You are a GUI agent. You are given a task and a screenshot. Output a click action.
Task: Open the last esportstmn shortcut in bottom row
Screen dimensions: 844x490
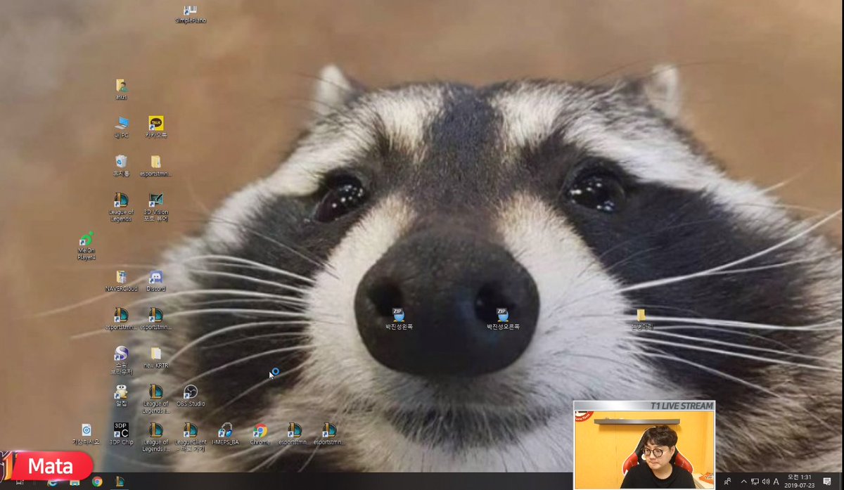click(328, 434)
